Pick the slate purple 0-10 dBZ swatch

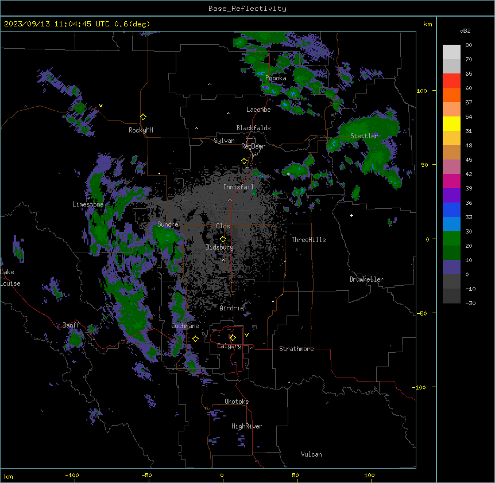[x=451, y=267]
